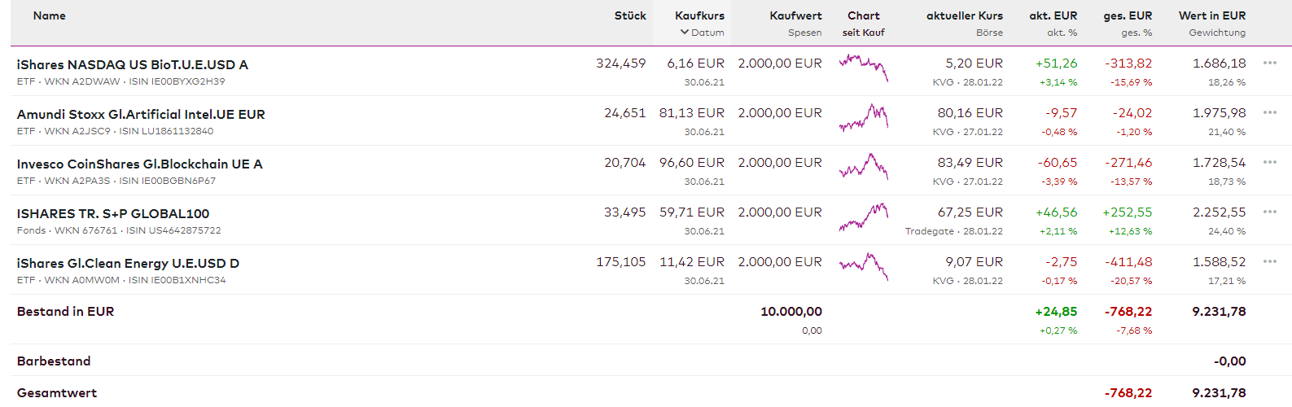Sort by the aktueller Kurs column header
The image size is (1292, 407).
[964, 15]
